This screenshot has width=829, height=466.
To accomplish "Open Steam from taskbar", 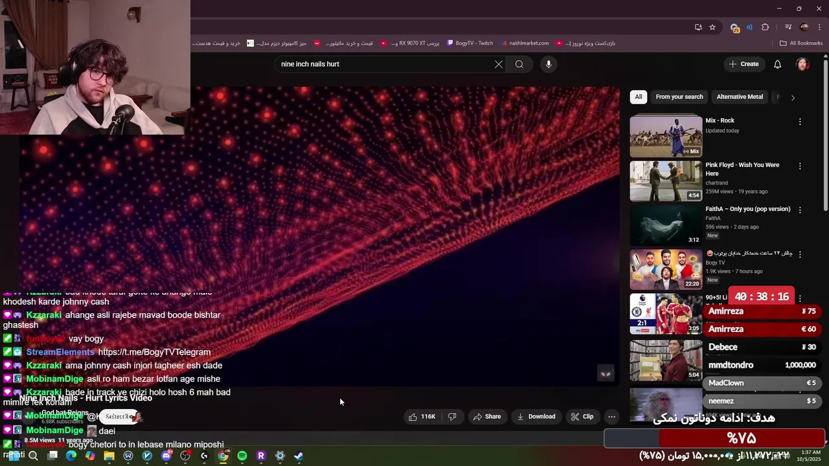I will click(299, 456).
